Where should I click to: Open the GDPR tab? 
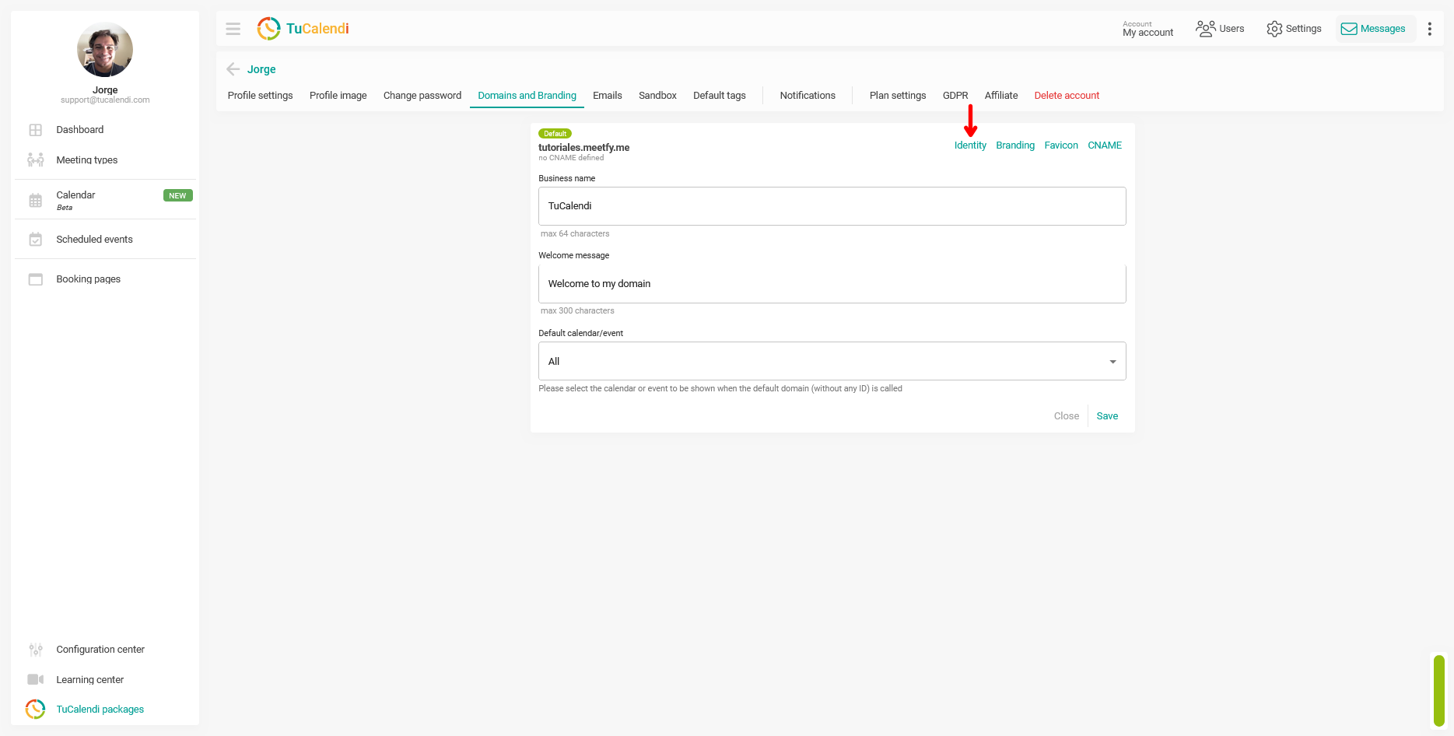tap(955, 96)
